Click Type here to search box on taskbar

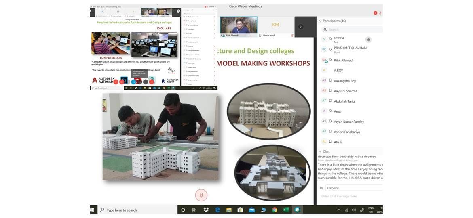coord(137,210)
